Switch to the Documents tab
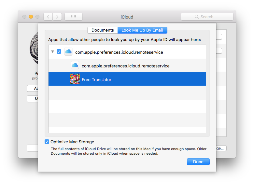The image size is (254, 184). 103,30
